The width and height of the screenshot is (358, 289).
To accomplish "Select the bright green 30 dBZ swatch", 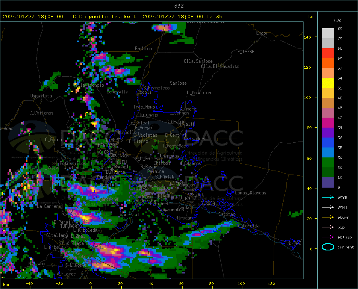I will coord(328,163).
